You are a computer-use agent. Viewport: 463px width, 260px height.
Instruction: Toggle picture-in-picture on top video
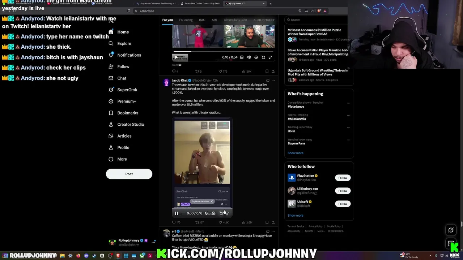click(263, 57)
